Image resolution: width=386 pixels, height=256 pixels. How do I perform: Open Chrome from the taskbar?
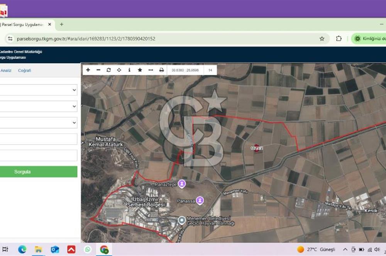[104, 249]
